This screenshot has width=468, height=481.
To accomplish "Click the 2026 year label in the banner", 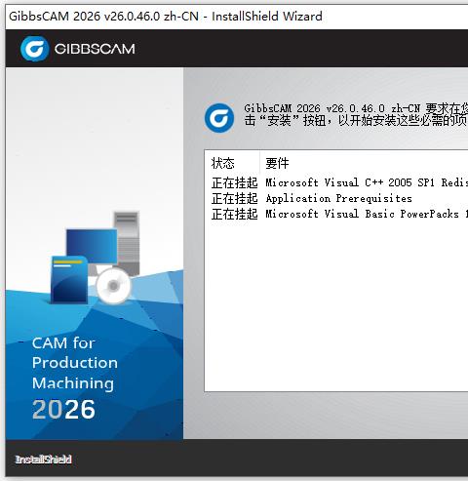I will pos(63,409).
